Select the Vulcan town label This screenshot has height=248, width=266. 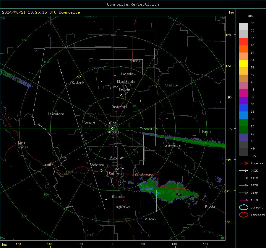(x=150, y=219)
